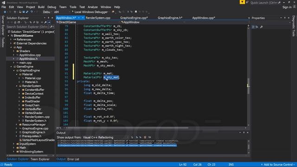This screenshot has width=297, height=167.
Task: Click the notifications flag icon in title bar
Action: tap(242, 2)
